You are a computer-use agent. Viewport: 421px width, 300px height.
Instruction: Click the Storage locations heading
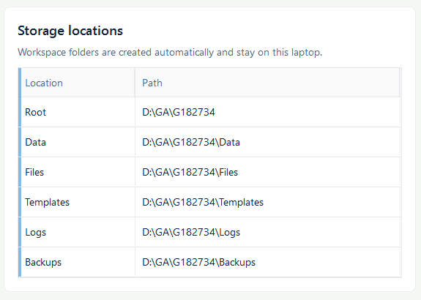tap(70, 31)
